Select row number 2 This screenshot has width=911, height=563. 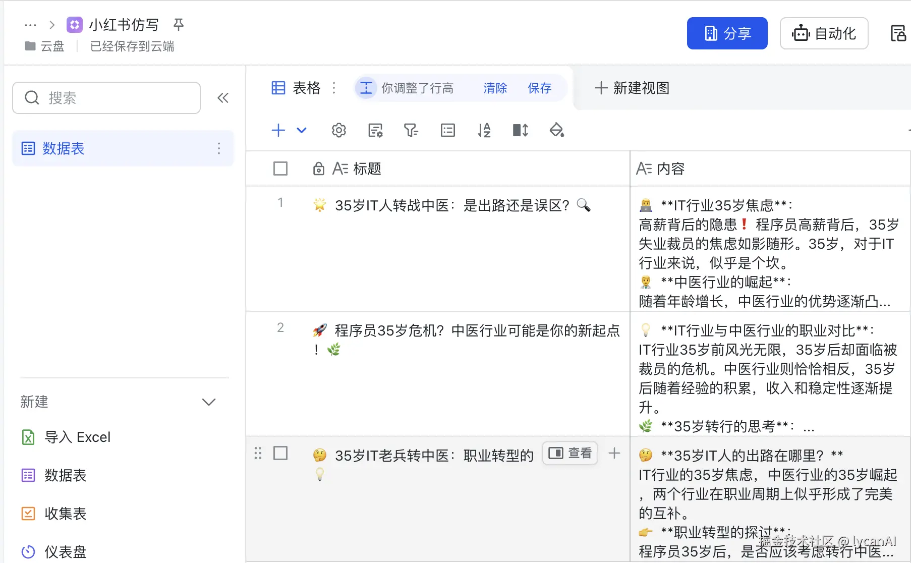pyautogui.click(x=280, y=327)
